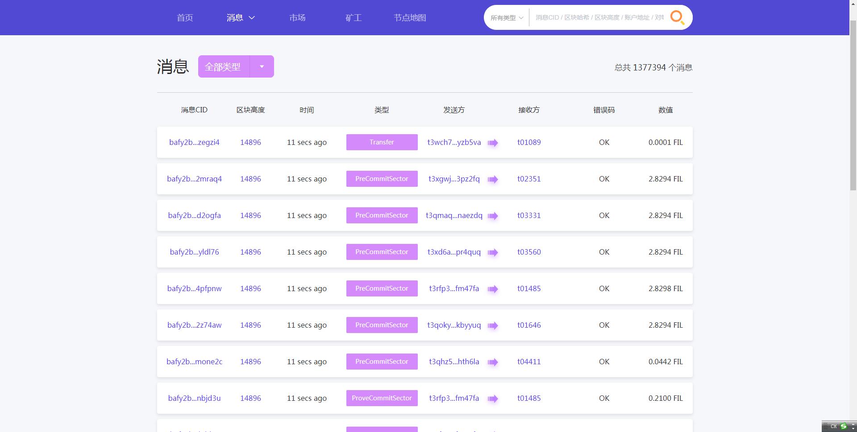Open the 节点地图 node map page
This screenshot has width=857, height=432.
click(410, 18)
